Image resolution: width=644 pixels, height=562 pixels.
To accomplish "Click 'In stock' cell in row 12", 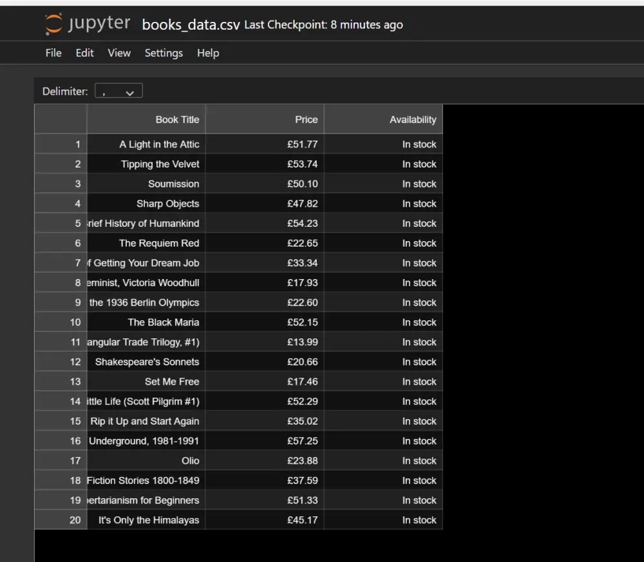I will (384, 362).
